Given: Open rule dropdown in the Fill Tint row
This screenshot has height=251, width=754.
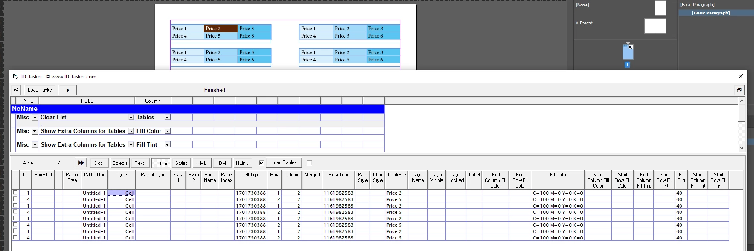Looking at the screenshot, I should click(131, 145).
